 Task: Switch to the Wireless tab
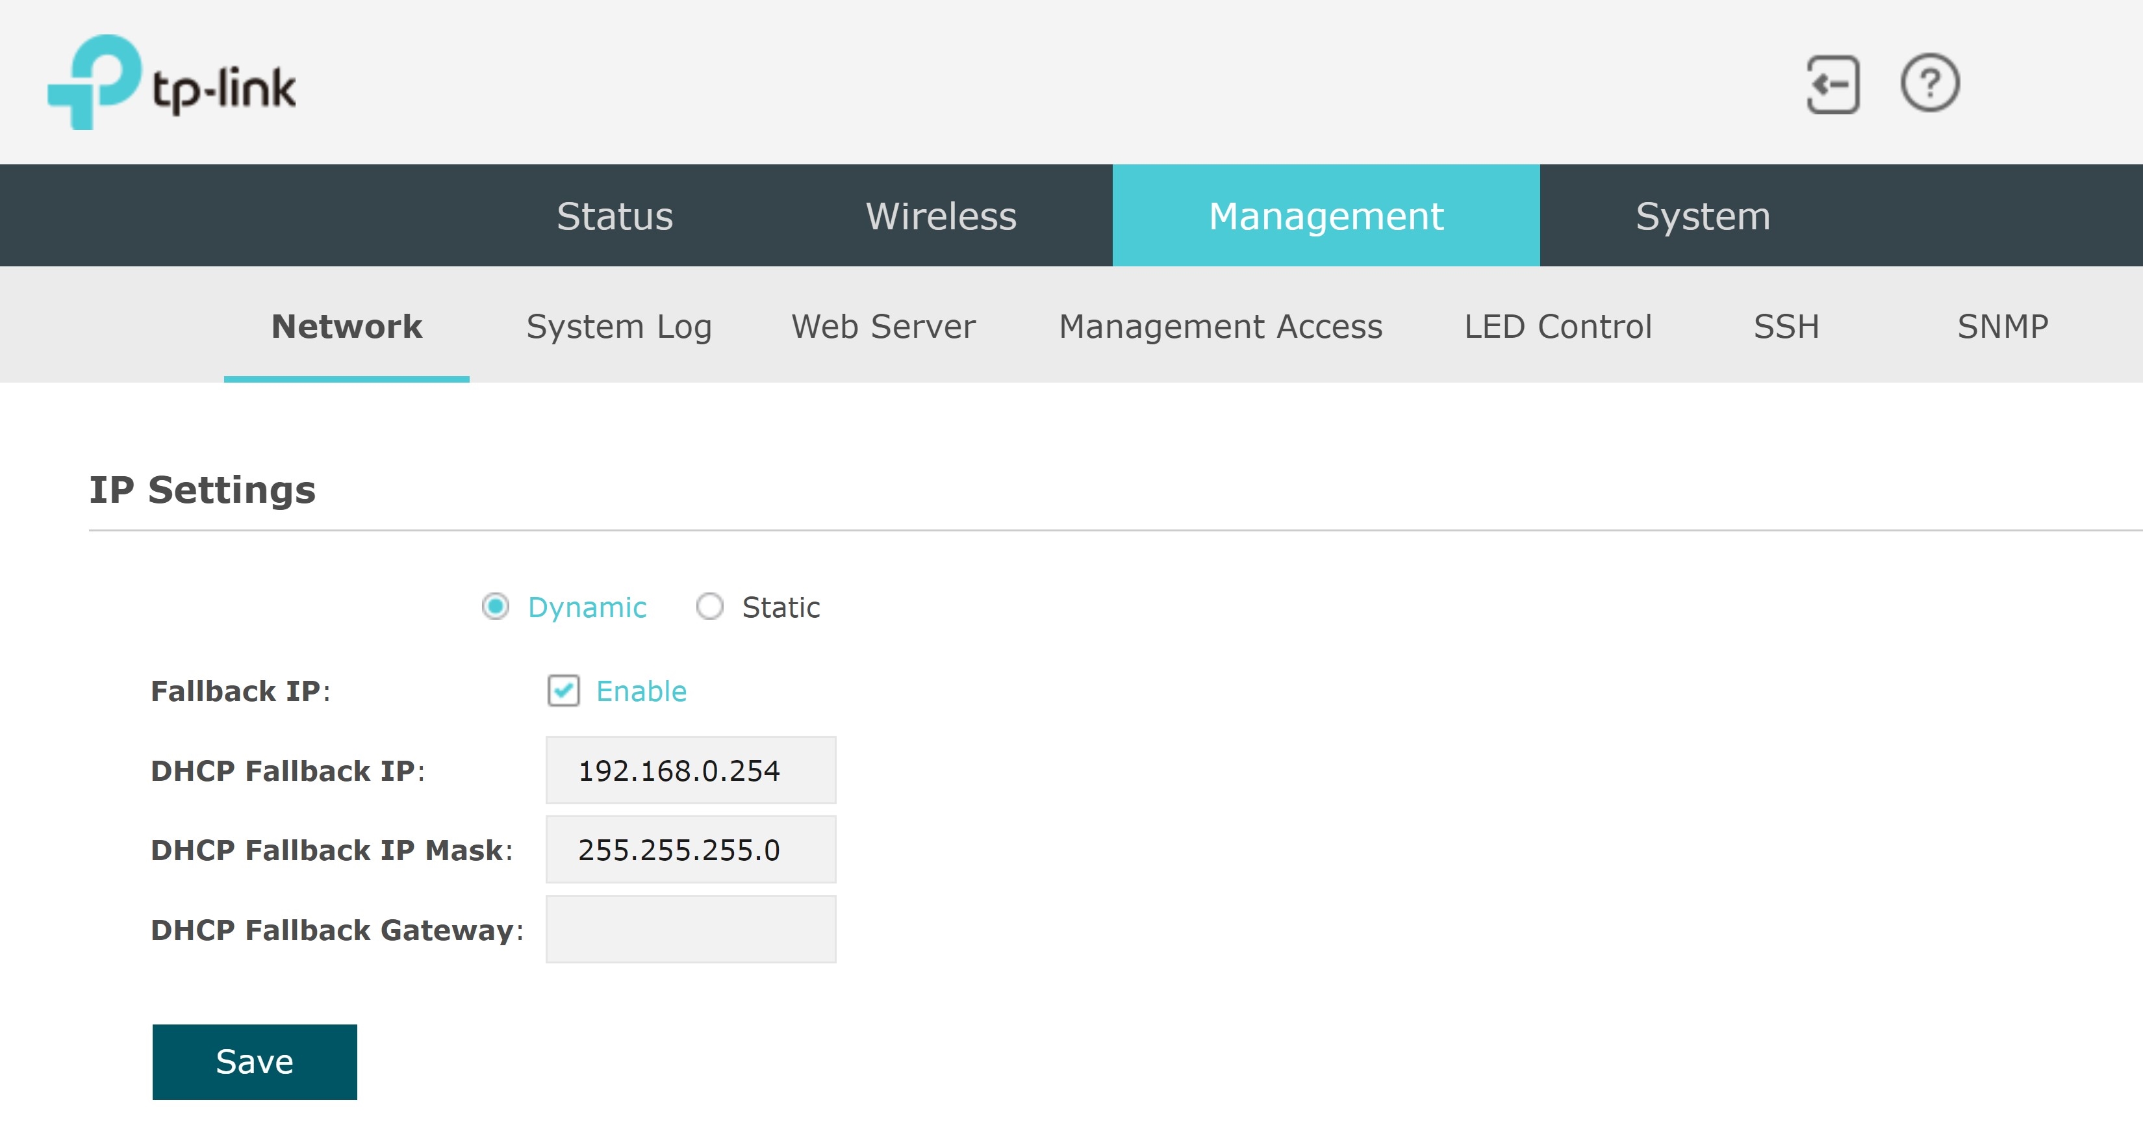tap(941, 216)
